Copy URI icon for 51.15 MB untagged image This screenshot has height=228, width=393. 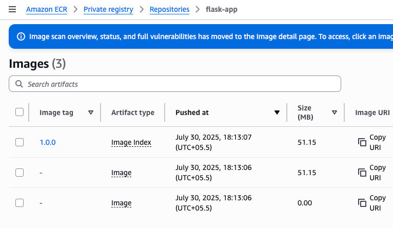[x=362, y=173]
